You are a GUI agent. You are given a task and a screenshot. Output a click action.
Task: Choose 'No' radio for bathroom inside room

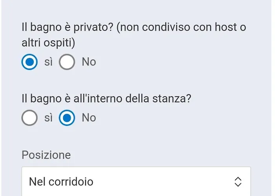pyautogui.click(x=67, y=118)
